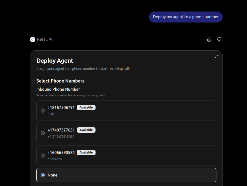Click the 'abarkdev' label
The width and height of the screenshot is (247, 186).
coord(55,159)
